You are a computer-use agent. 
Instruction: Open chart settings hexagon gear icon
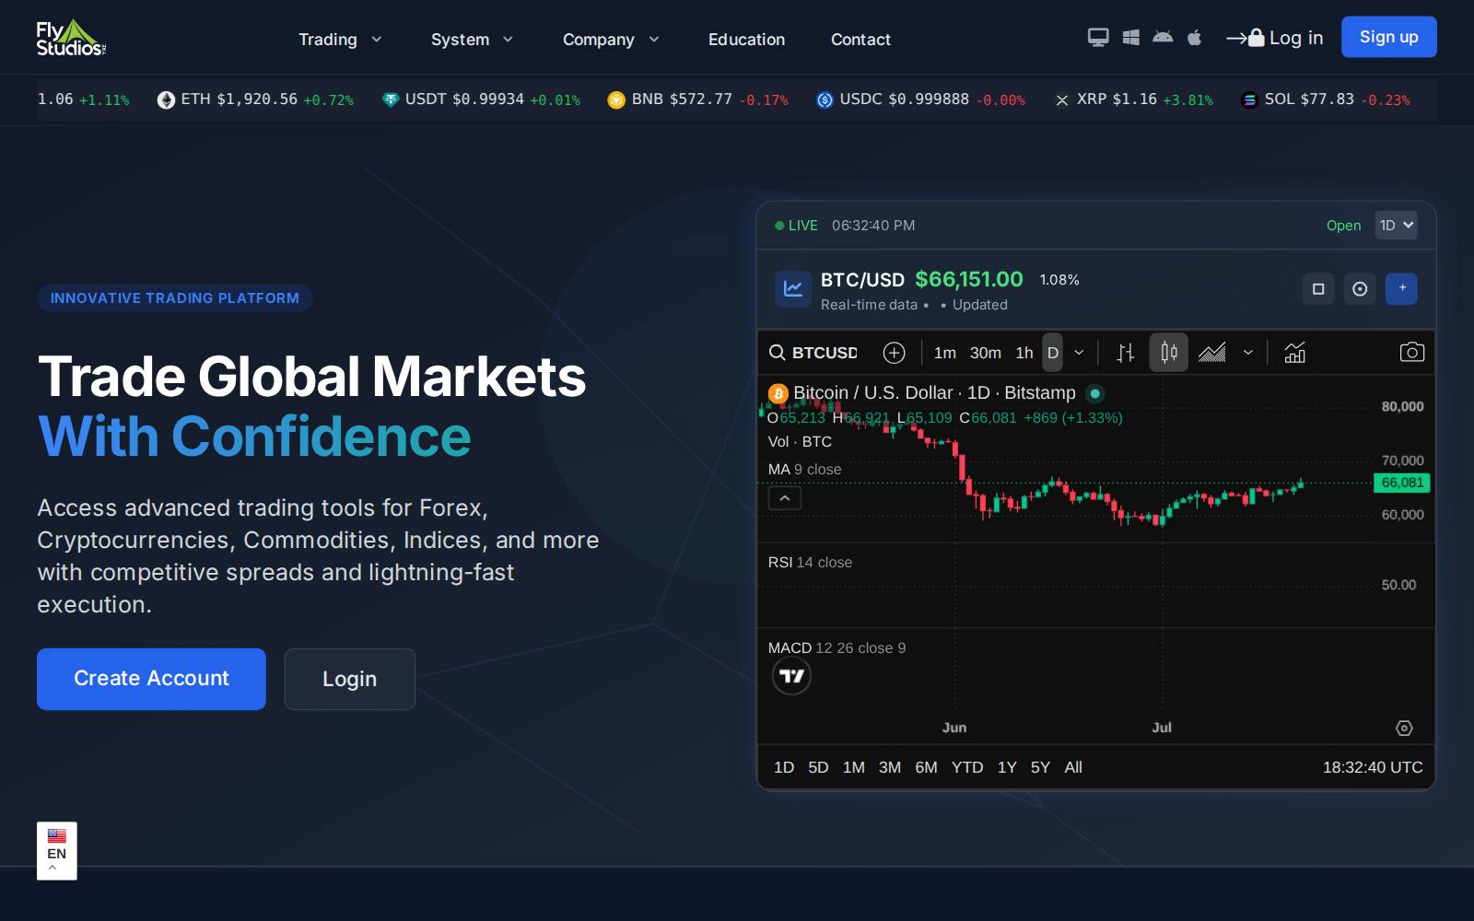tap(1404, 728)
